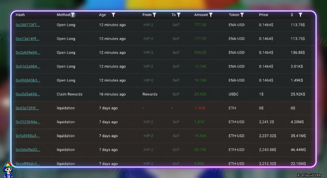Open transaction hash 0x61e2a984...

[28, 66]
